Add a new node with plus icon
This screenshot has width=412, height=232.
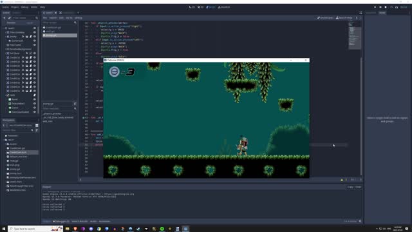pos(5,18)
